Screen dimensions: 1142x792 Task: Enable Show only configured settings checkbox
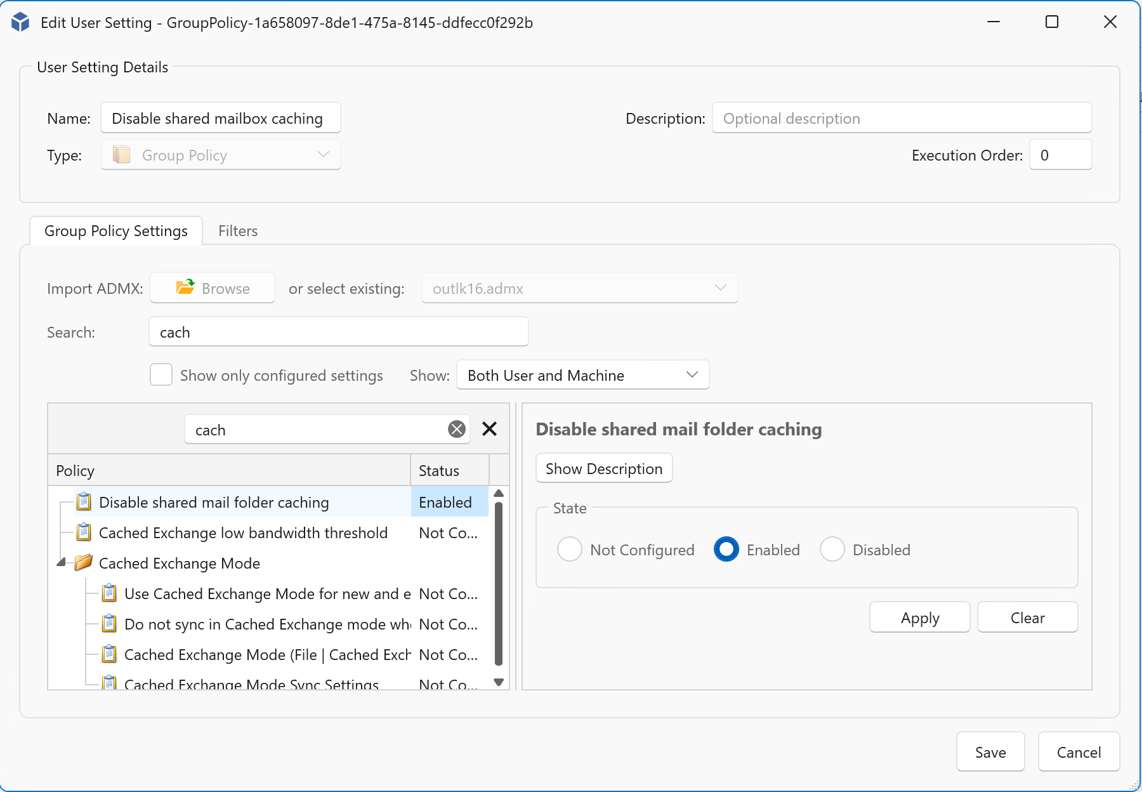(x=161, y=375)
